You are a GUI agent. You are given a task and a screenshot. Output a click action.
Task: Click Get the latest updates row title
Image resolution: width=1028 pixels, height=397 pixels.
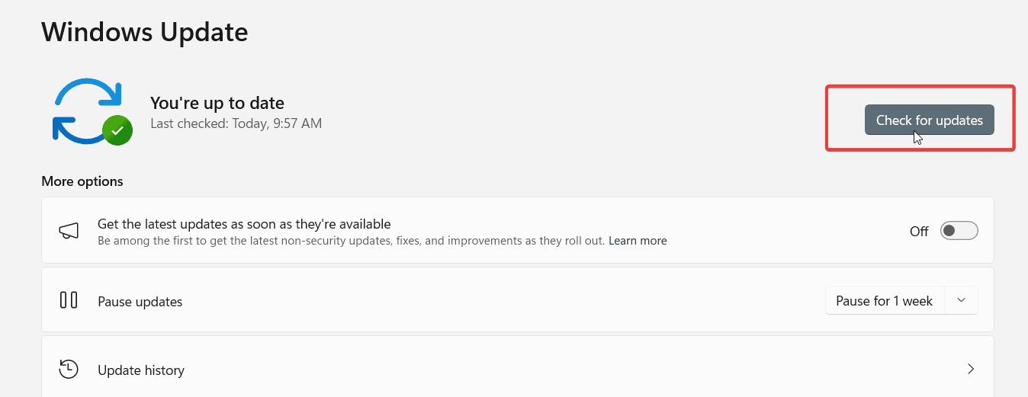(244, 224)
